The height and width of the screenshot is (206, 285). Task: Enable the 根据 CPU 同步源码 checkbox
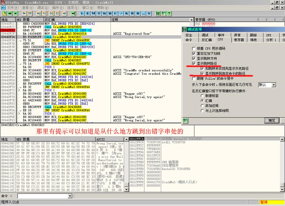click(193, 49)
